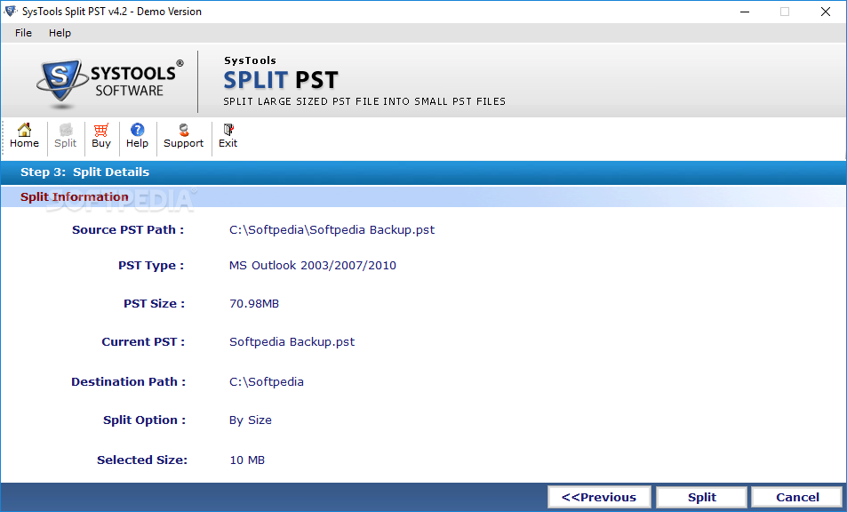Viewport: 847px width, 512px height.
Task: Select PST type value MS Outlook 2003/2007/2010
Action: point(313,265)
